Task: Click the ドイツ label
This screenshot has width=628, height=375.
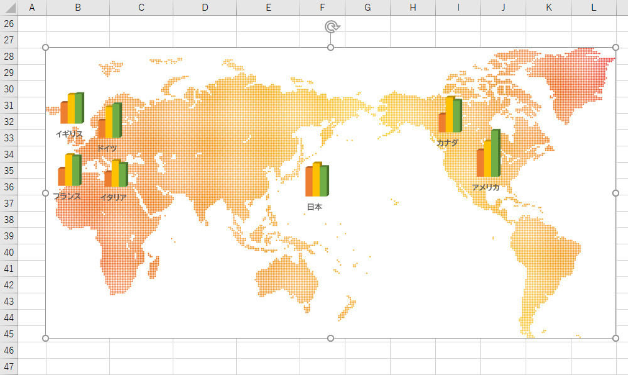Action: (107, 148)
